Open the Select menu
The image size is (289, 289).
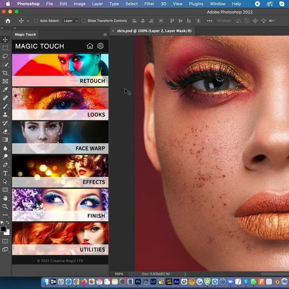coord(132,4)
